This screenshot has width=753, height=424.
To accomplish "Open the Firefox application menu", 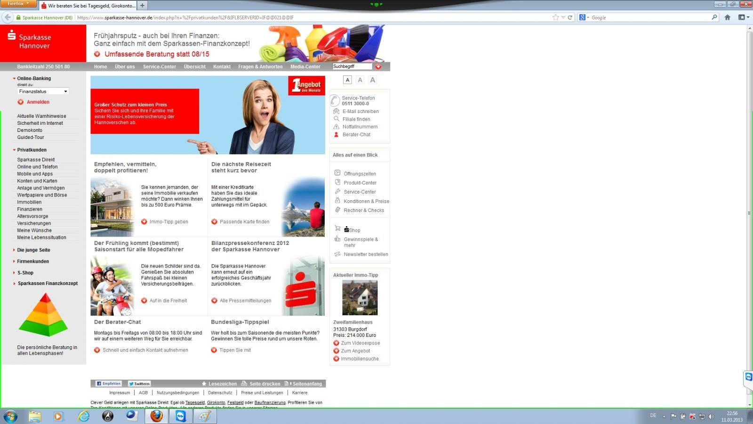I will click(18, 3).
